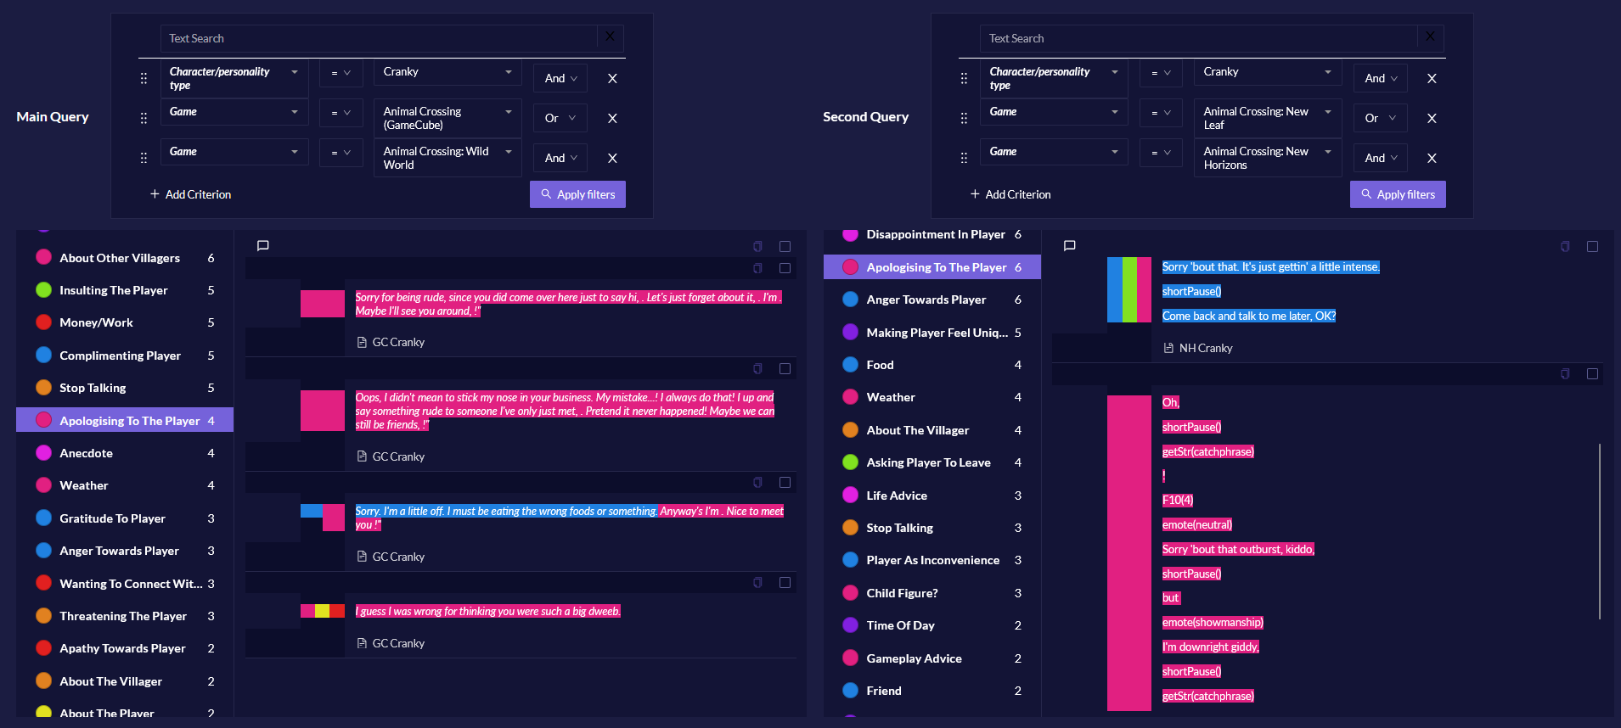Click the document icon beside NH Cranky
Screen dimensions: 1621x728
tap(1168, 348)
